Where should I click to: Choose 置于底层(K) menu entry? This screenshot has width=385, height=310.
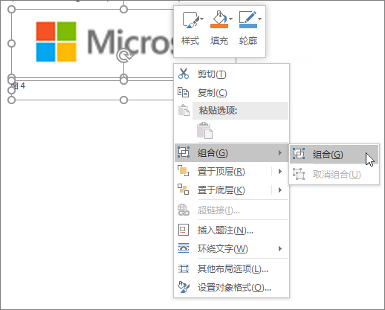pyautogui.click(x=232, y=190)
